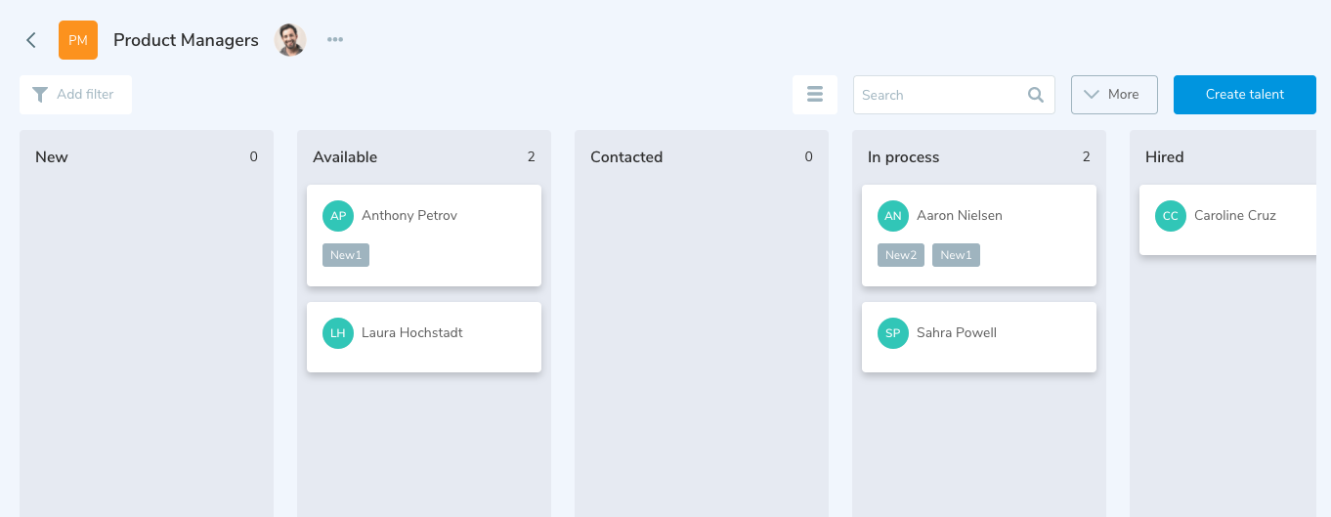The image size is (1331, 517).
Task: Click Laura Hochstadt's LH avatar
Action: tap(338, 333)
